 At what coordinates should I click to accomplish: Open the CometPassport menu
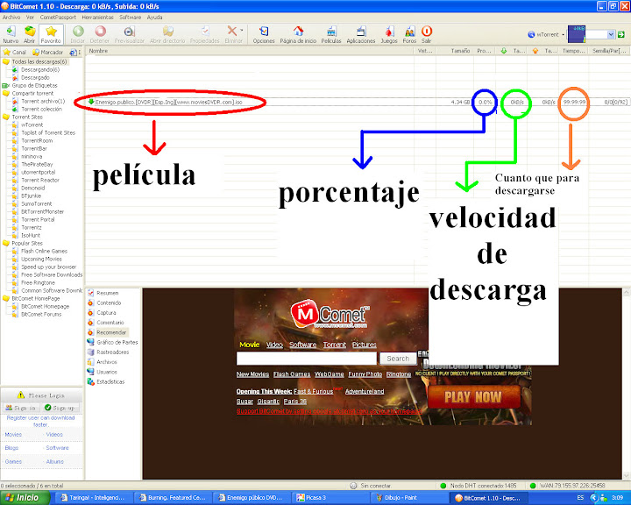[58, 18]
